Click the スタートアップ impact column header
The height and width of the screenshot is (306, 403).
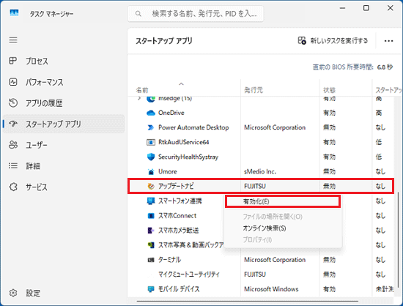(388, 90)
